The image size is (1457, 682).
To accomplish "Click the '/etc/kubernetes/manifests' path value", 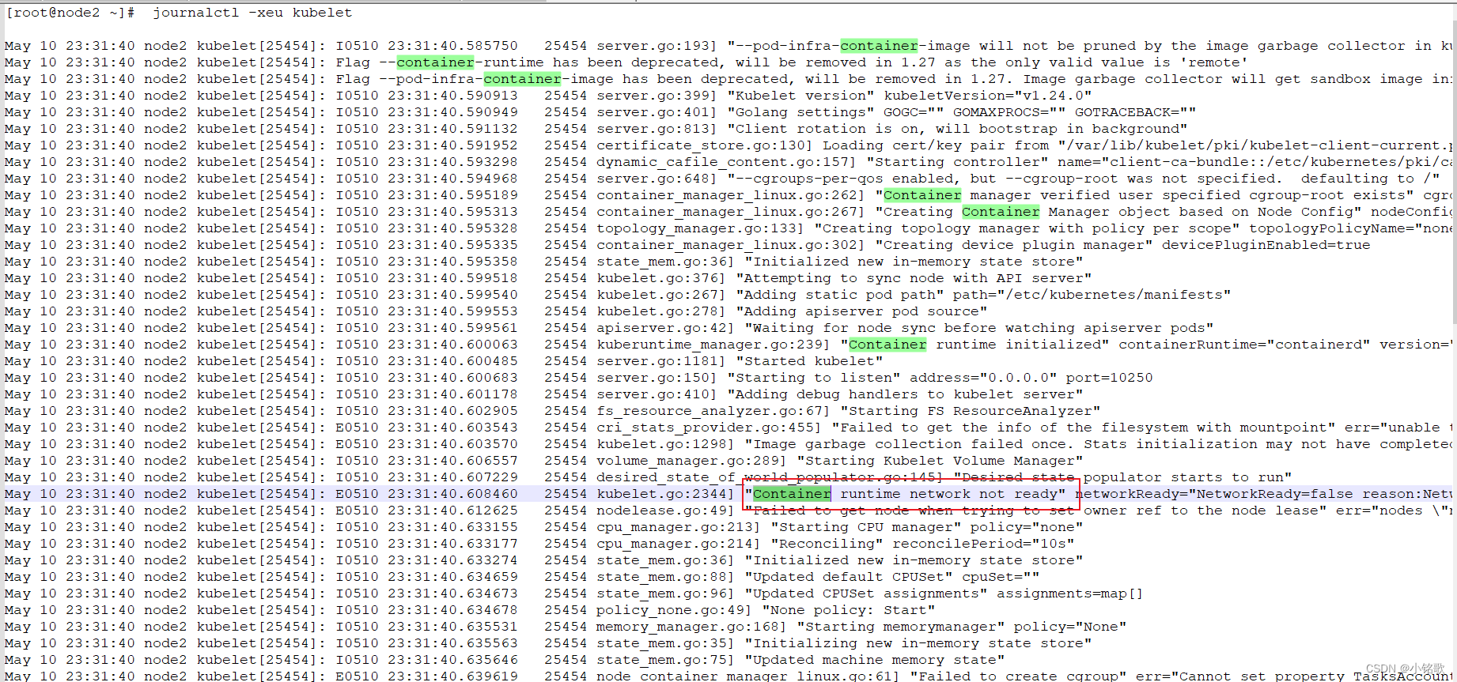I will pyautogui.click(x=1115, y=295).
